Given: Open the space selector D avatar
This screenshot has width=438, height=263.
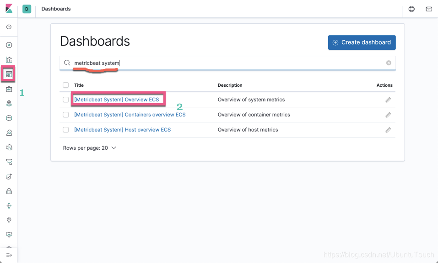Looking at the screenshot, I should 27,9.
